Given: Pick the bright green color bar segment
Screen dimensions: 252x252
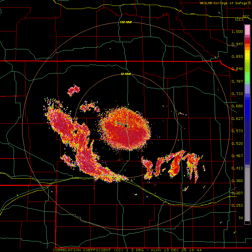Looking at the screenshot, I should [x=247, y=76].
